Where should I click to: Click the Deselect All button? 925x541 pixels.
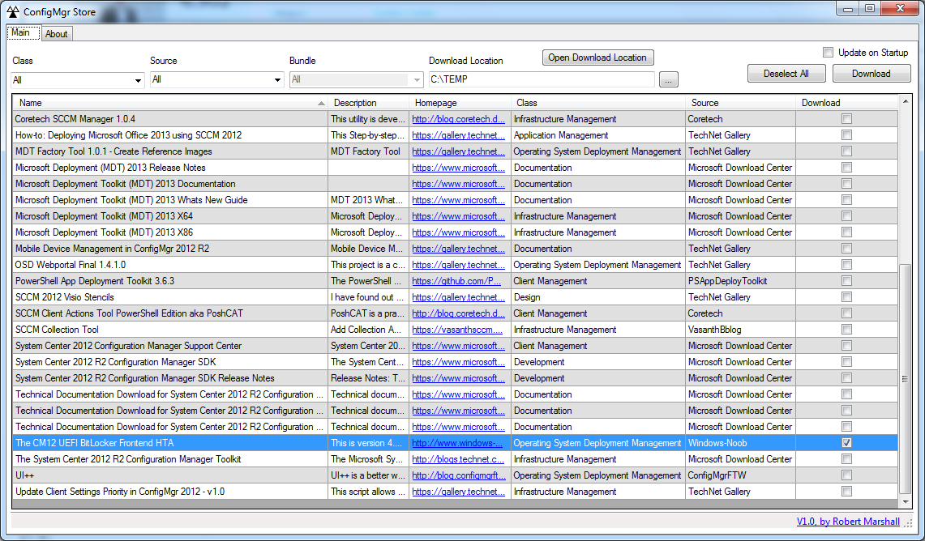[x=786, y=74]
